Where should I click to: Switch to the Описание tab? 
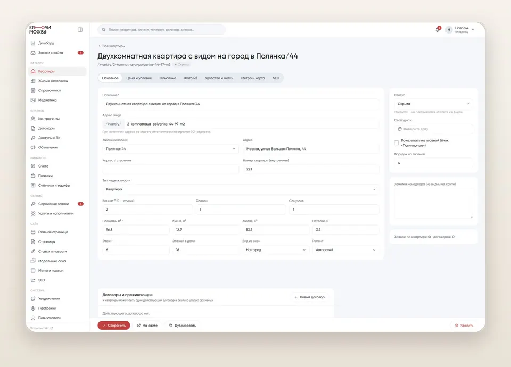[168, 78]
